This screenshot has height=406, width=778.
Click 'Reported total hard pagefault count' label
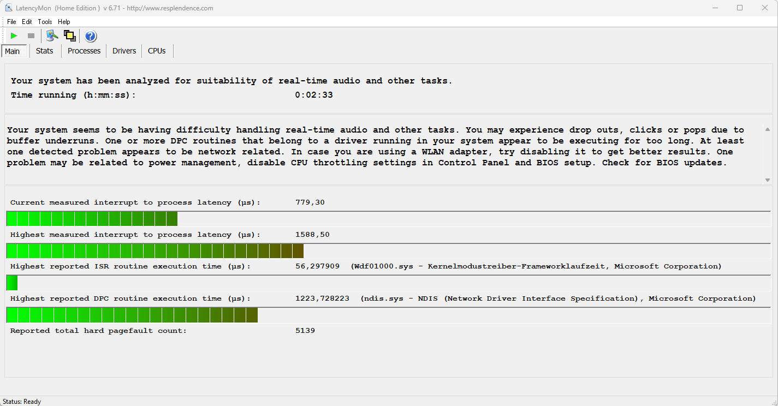pyautogui.click(x=98, y=331)
